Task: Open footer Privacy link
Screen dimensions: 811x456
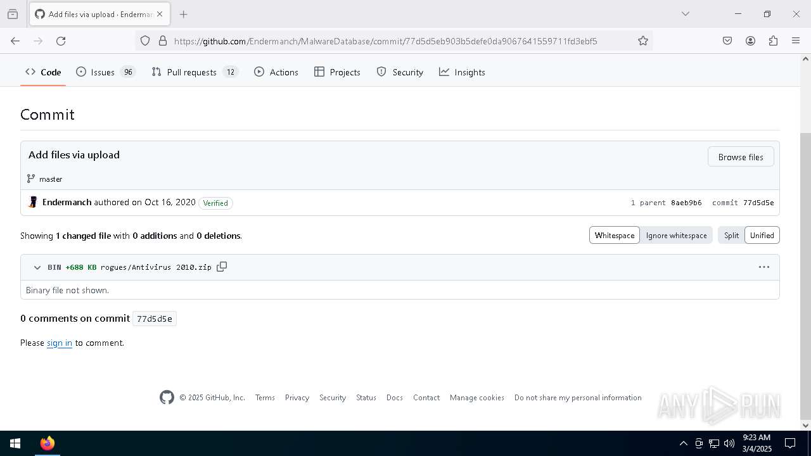Action: 297,398
